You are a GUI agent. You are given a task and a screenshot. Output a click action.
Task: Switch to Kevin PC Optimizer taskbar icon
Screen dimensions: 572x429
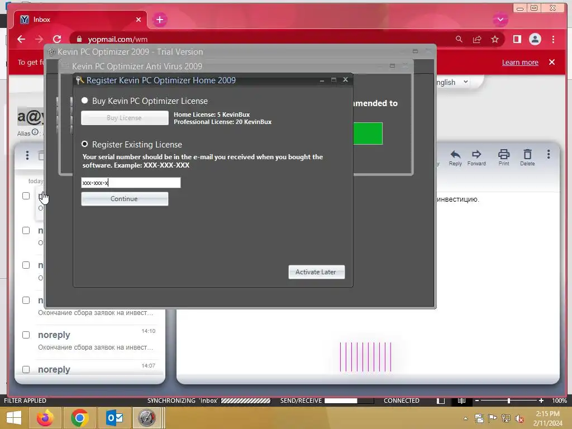point(147,418)
